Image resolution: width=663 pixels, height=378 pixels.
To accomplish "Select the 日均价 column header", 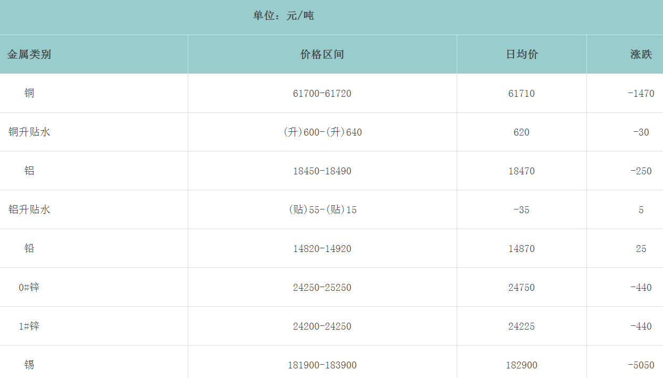I will [x=522, y=54].
